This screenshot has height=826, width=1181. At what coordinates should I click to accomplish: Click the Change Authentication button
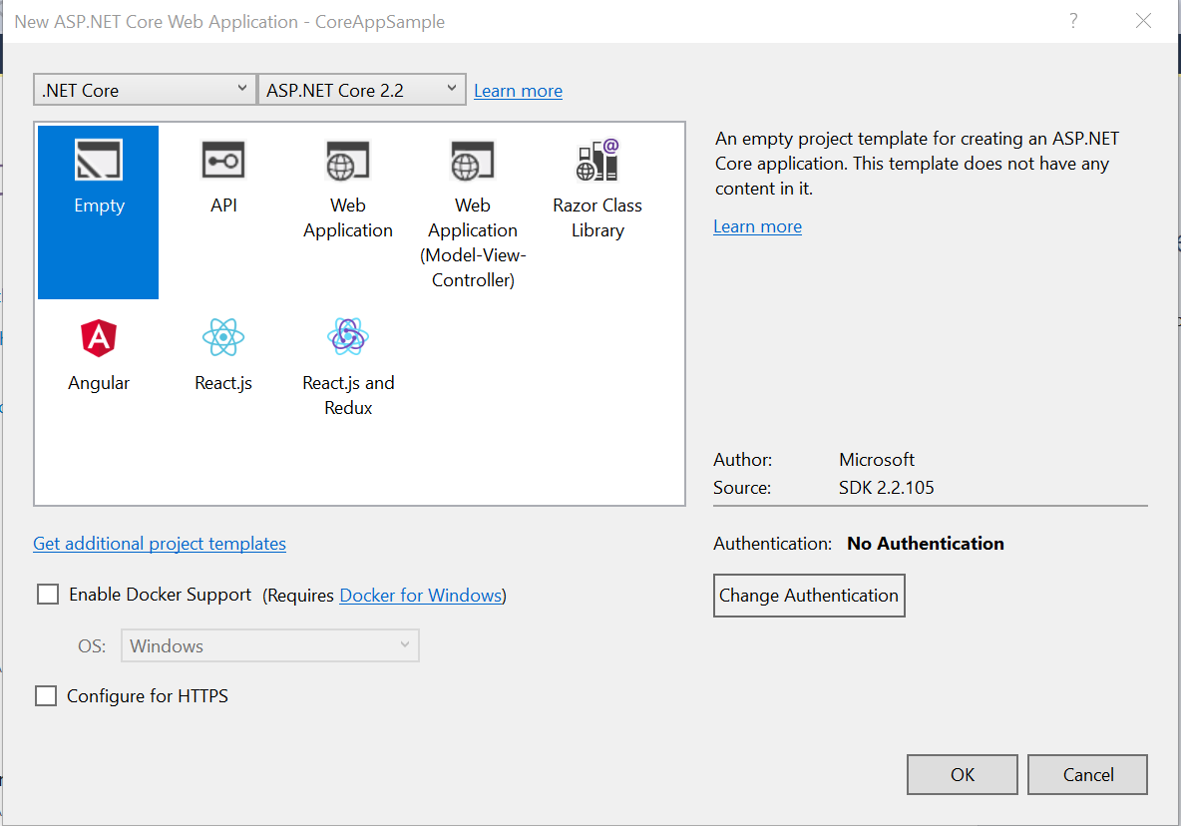pyautogui.click(x=809, y=596)
